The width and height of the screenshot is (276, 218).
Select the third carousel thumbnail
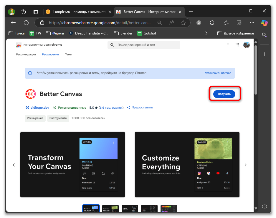click(x=130, y=208)
